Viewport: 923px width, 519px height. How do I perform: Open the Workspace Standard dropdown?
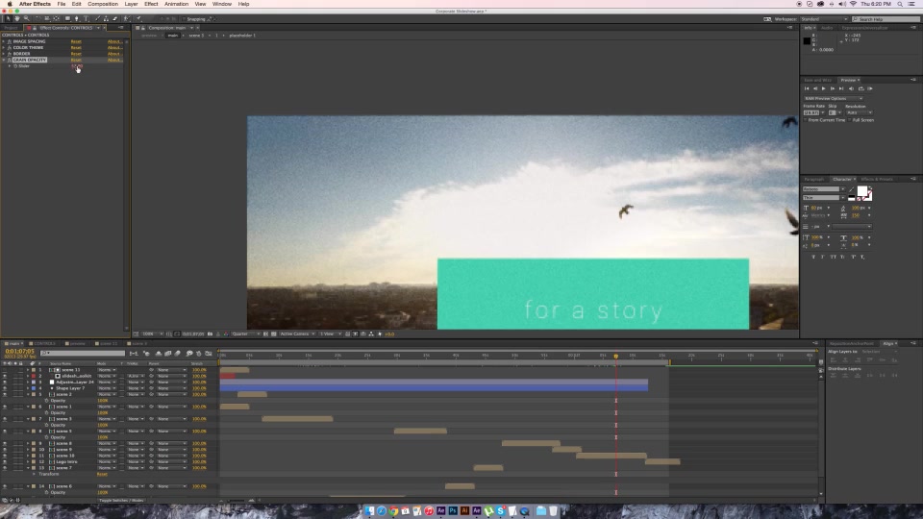click(x=823, y=19)
